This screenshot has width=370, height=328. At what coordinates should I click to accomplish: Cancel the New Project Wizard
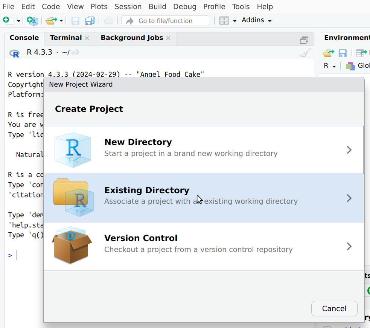coord(334,308)
